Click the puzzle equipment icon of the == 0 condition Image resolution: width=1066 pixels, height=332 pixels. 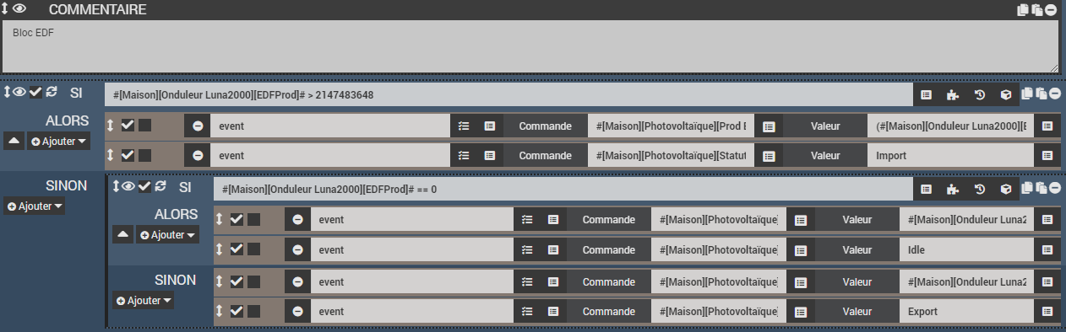pos(953,190)
